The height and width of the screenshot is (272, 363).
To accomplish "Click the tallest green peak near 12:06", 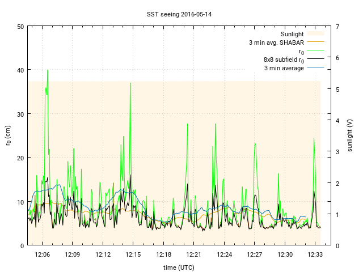I will [x=48, y=71].
